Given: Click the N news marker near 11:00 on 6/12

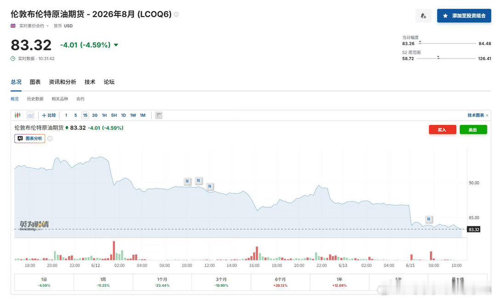Looking at the screenshot, I should (x=199, y=181).
